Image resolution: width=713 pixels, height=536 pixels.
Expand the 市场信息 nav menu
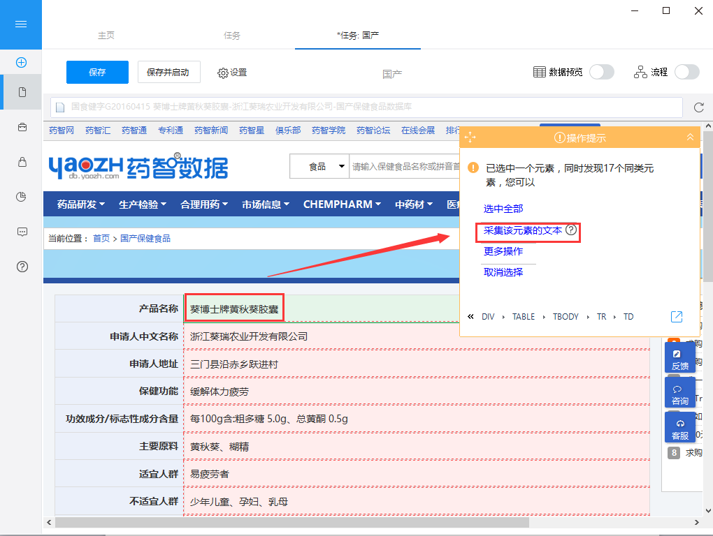[266, 204]
